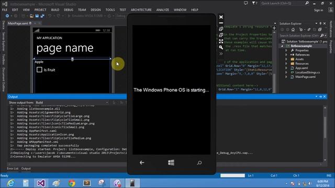The height and width of the screenshot is (188, 335).
Task: Open Internet Explorer from taskbar
Action: pos(10,183)
